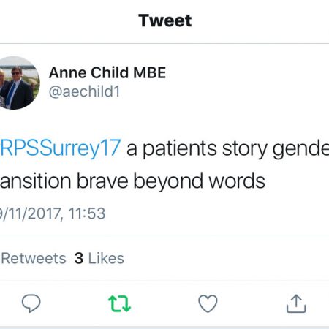Image resolution: width=329 pixels, height=329 pixels.
Task: Select the text brave beyond words
Action: (171, 181)
